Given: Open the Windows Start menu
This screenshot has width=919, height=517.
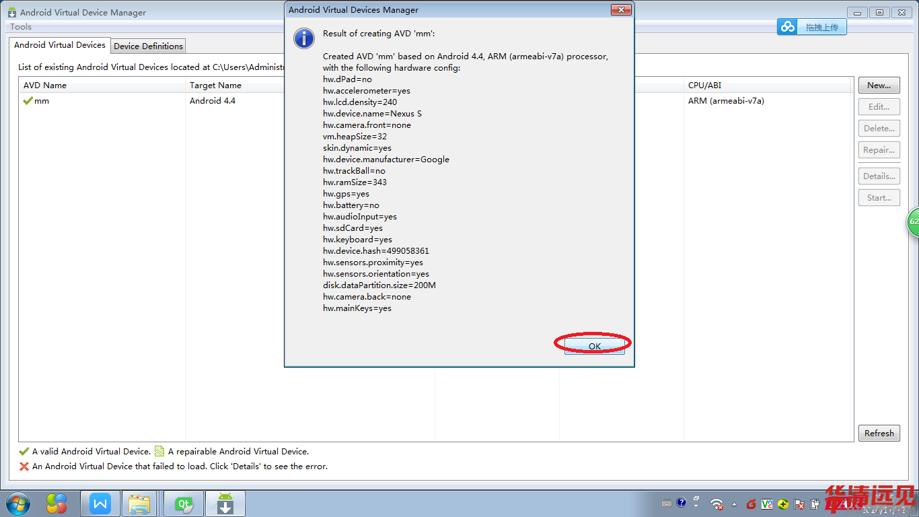Looking at the screenshot, I should pyautogui.click(x=17, y=504).
